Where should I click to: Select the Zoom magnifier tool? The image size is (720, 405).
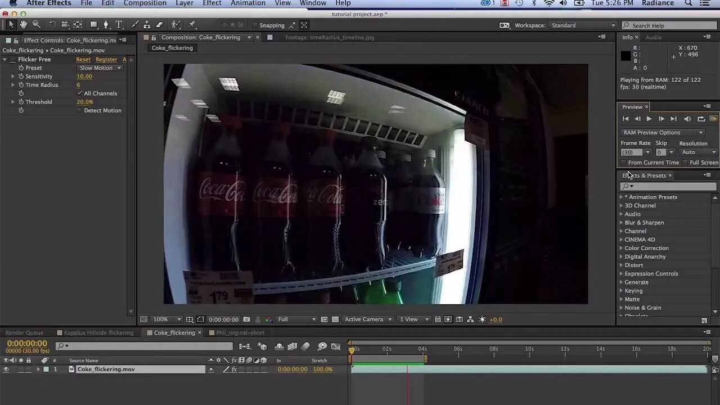coord(36,25)
